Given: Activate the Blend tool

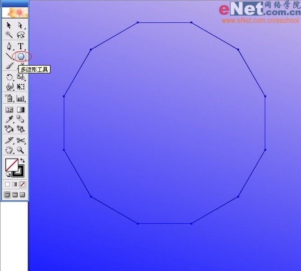Looking at the screenshot, I should tap(20, 119).
